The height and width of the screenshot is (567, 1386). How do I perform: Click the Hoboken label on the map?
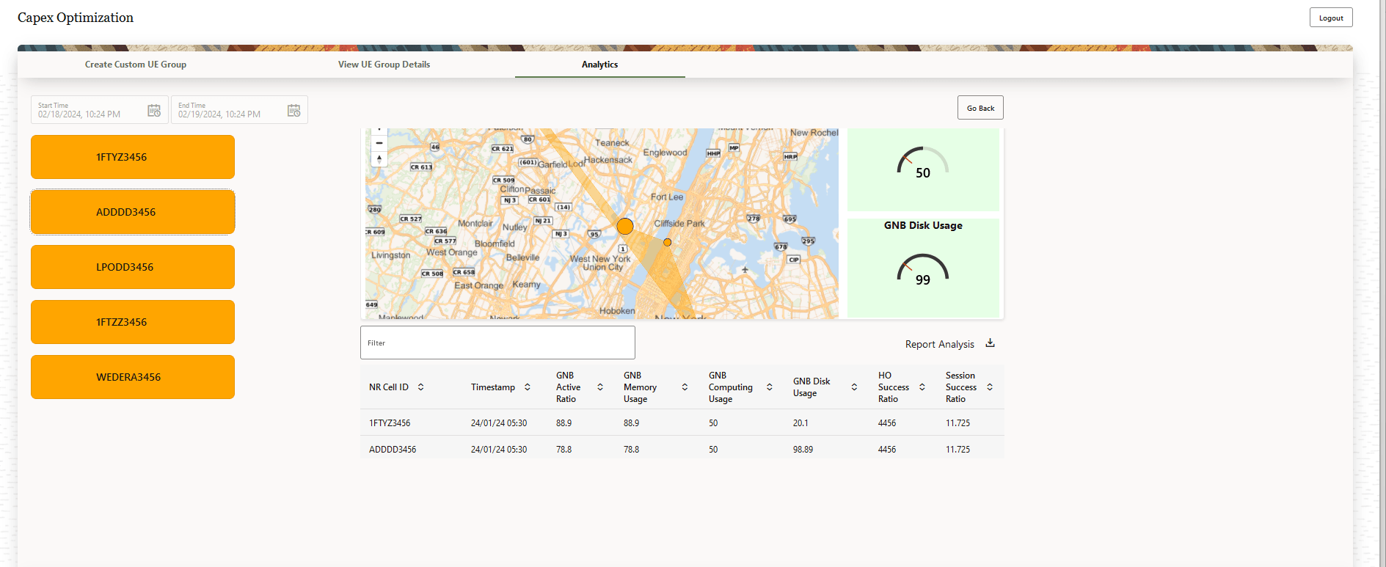coord(617,311)
